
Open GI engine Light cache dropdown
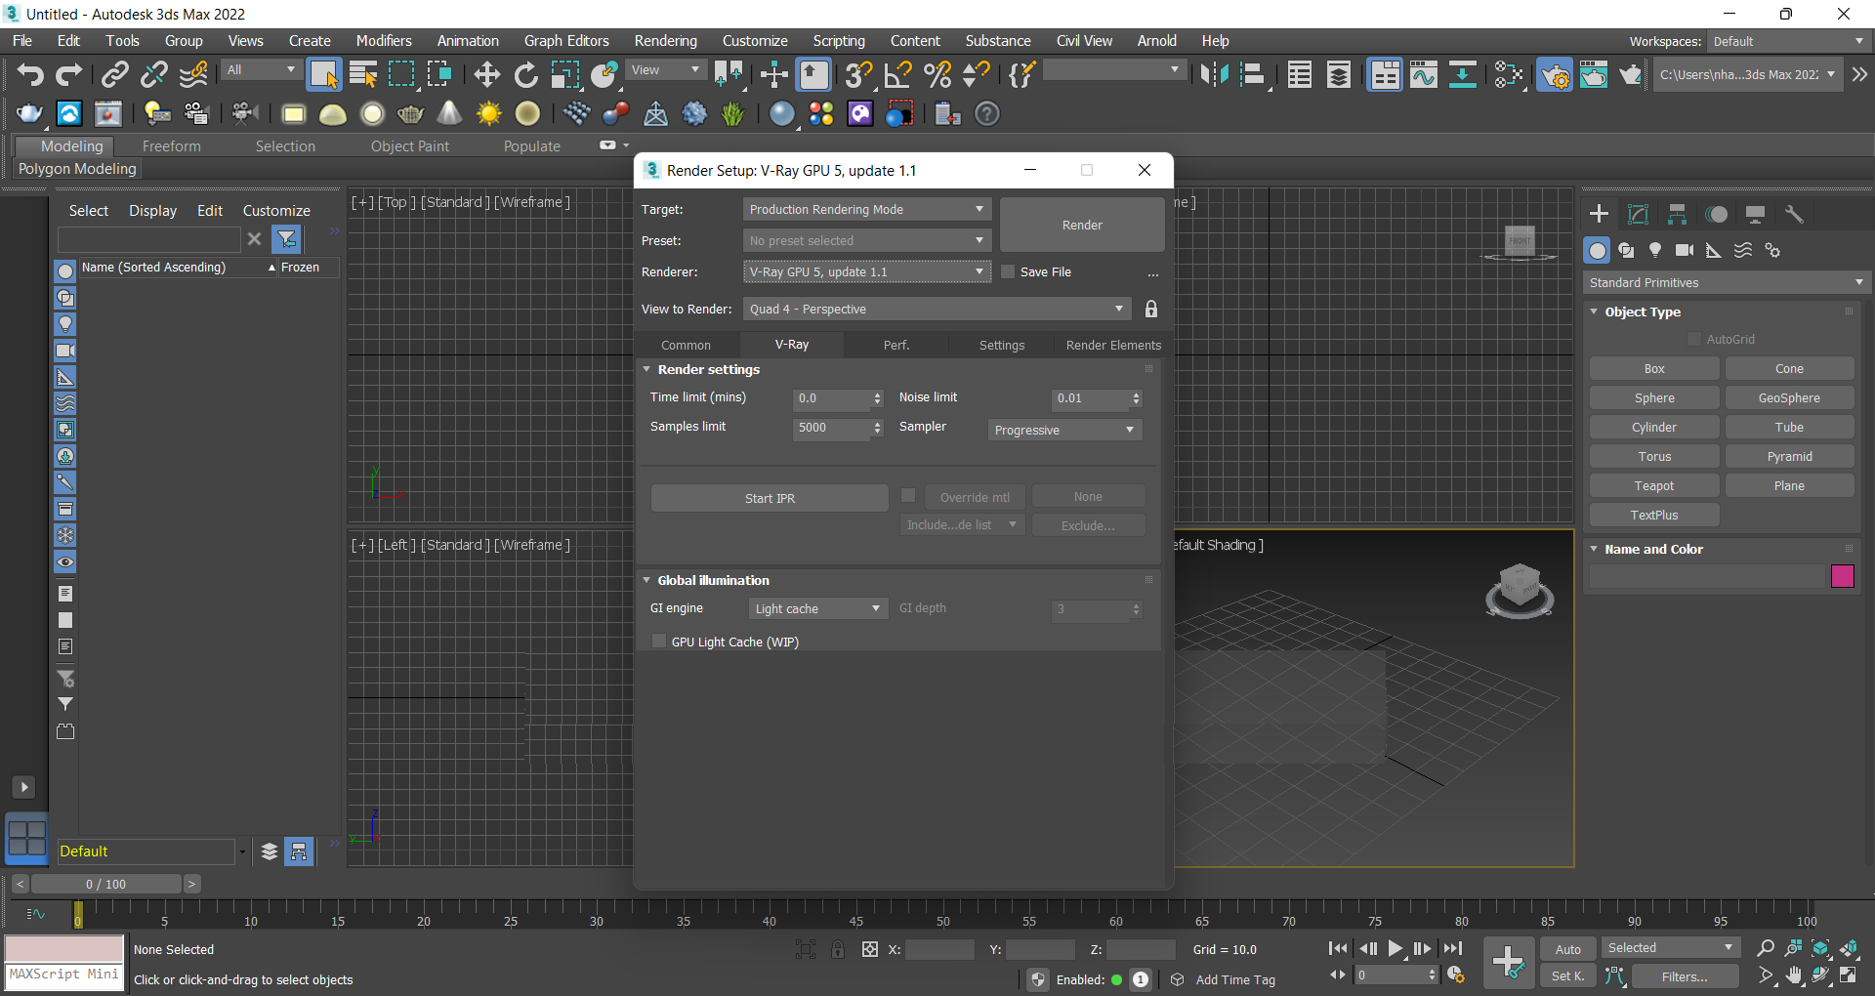click(x=818, y=609)
